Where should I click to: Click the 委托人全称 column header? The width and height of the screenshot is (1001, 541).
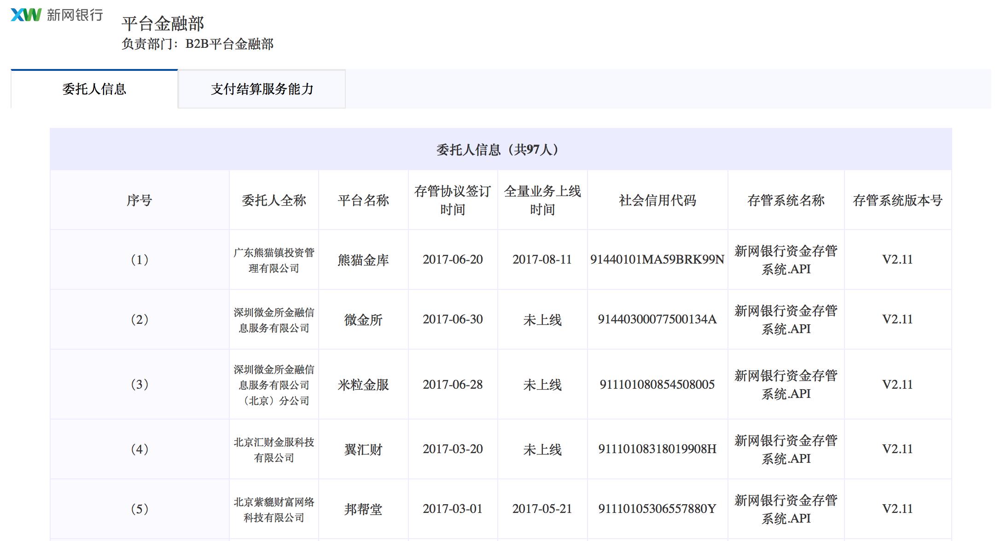coord(274,200)
